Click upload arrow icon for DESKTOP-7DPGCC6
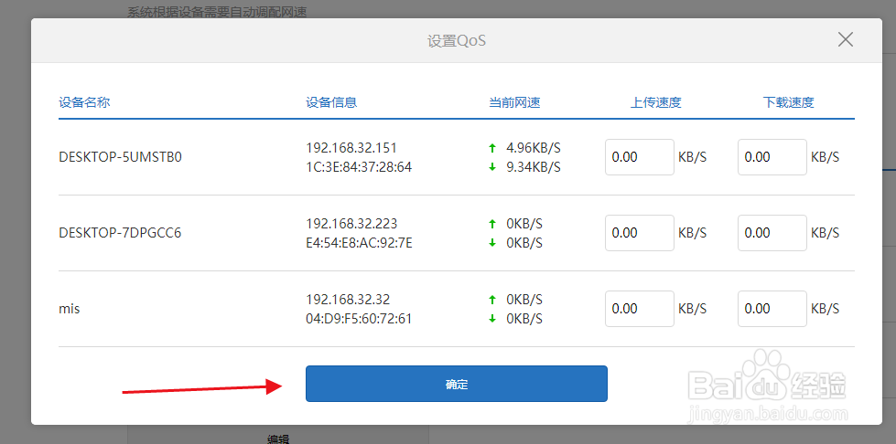 click(x=492, y=223)
